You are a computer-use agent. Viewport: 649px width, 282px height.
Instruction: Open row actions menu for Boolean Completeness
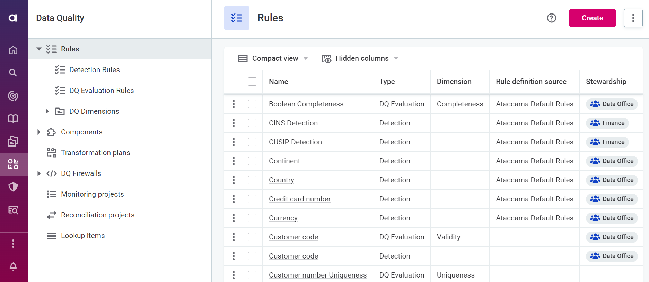[234, 104]
